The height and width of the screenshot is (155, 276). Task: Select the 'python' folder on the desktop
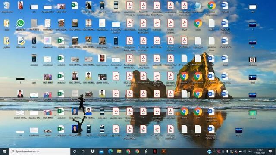point(7,41)
